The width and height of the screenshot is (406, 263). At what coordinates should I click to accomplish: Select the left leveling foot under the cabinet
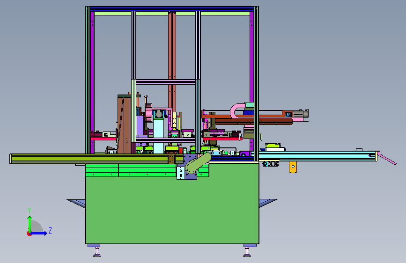[97, 252]
